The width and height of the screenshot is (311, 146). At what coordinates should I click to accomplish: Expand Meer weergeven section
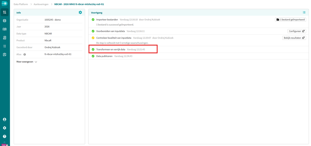click(27, 62)
